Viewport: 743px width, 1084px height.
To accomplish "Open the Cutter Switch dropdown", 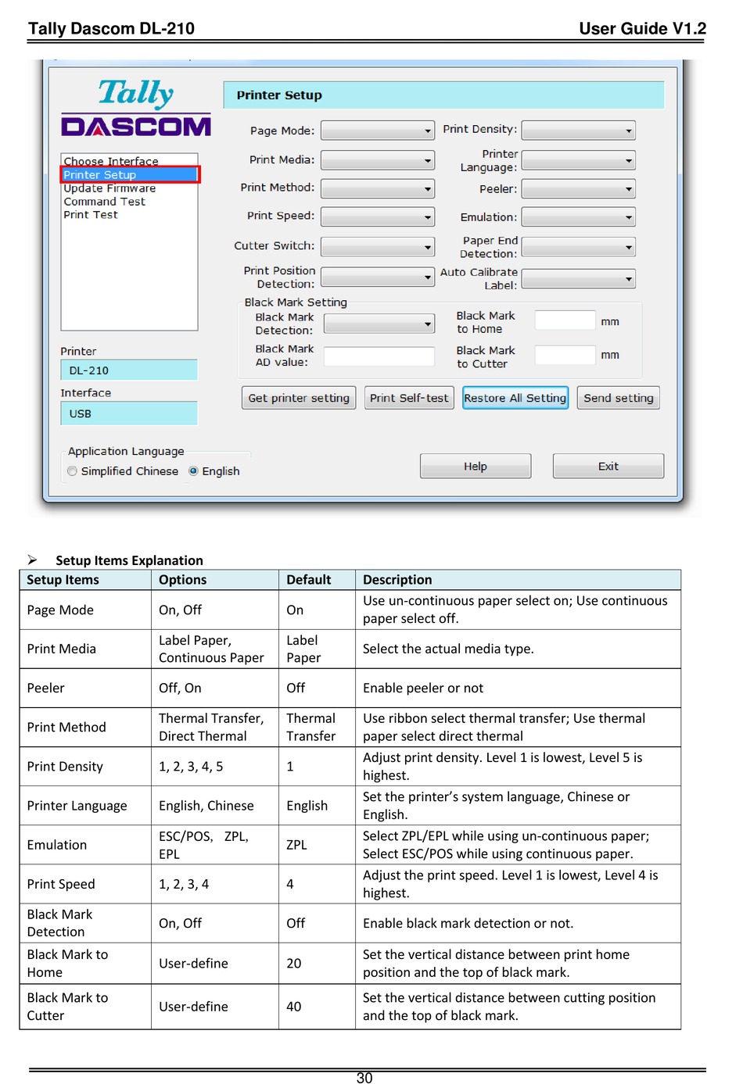I will point(378,247).
